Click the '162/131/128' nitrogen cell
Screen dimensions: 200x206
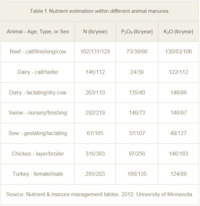point(95,51)
